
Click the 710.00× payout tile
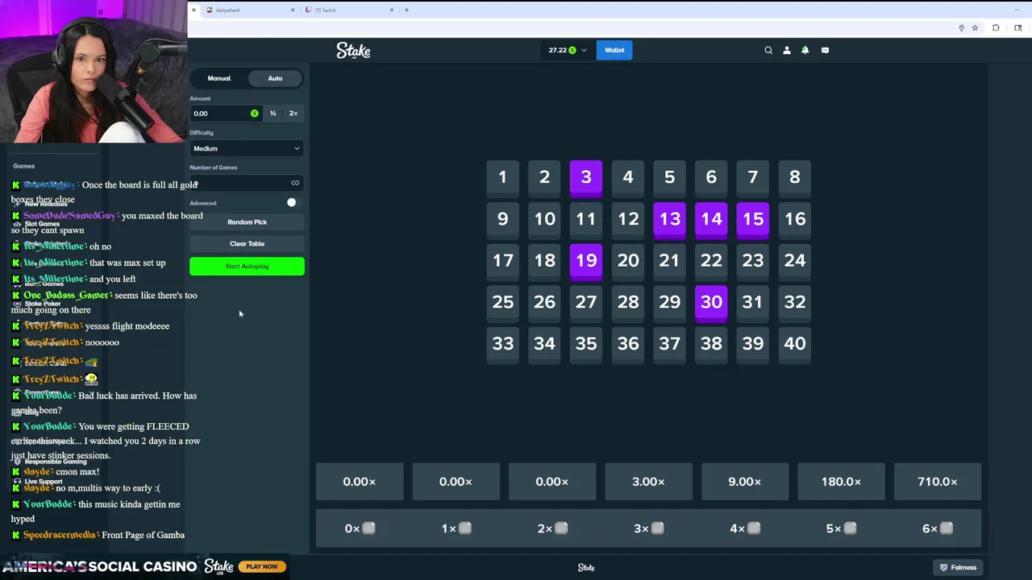point(937,482)
